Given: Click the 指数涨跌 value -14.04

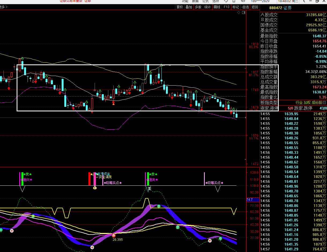Looking at the screenshot, I should coord(321,51).
